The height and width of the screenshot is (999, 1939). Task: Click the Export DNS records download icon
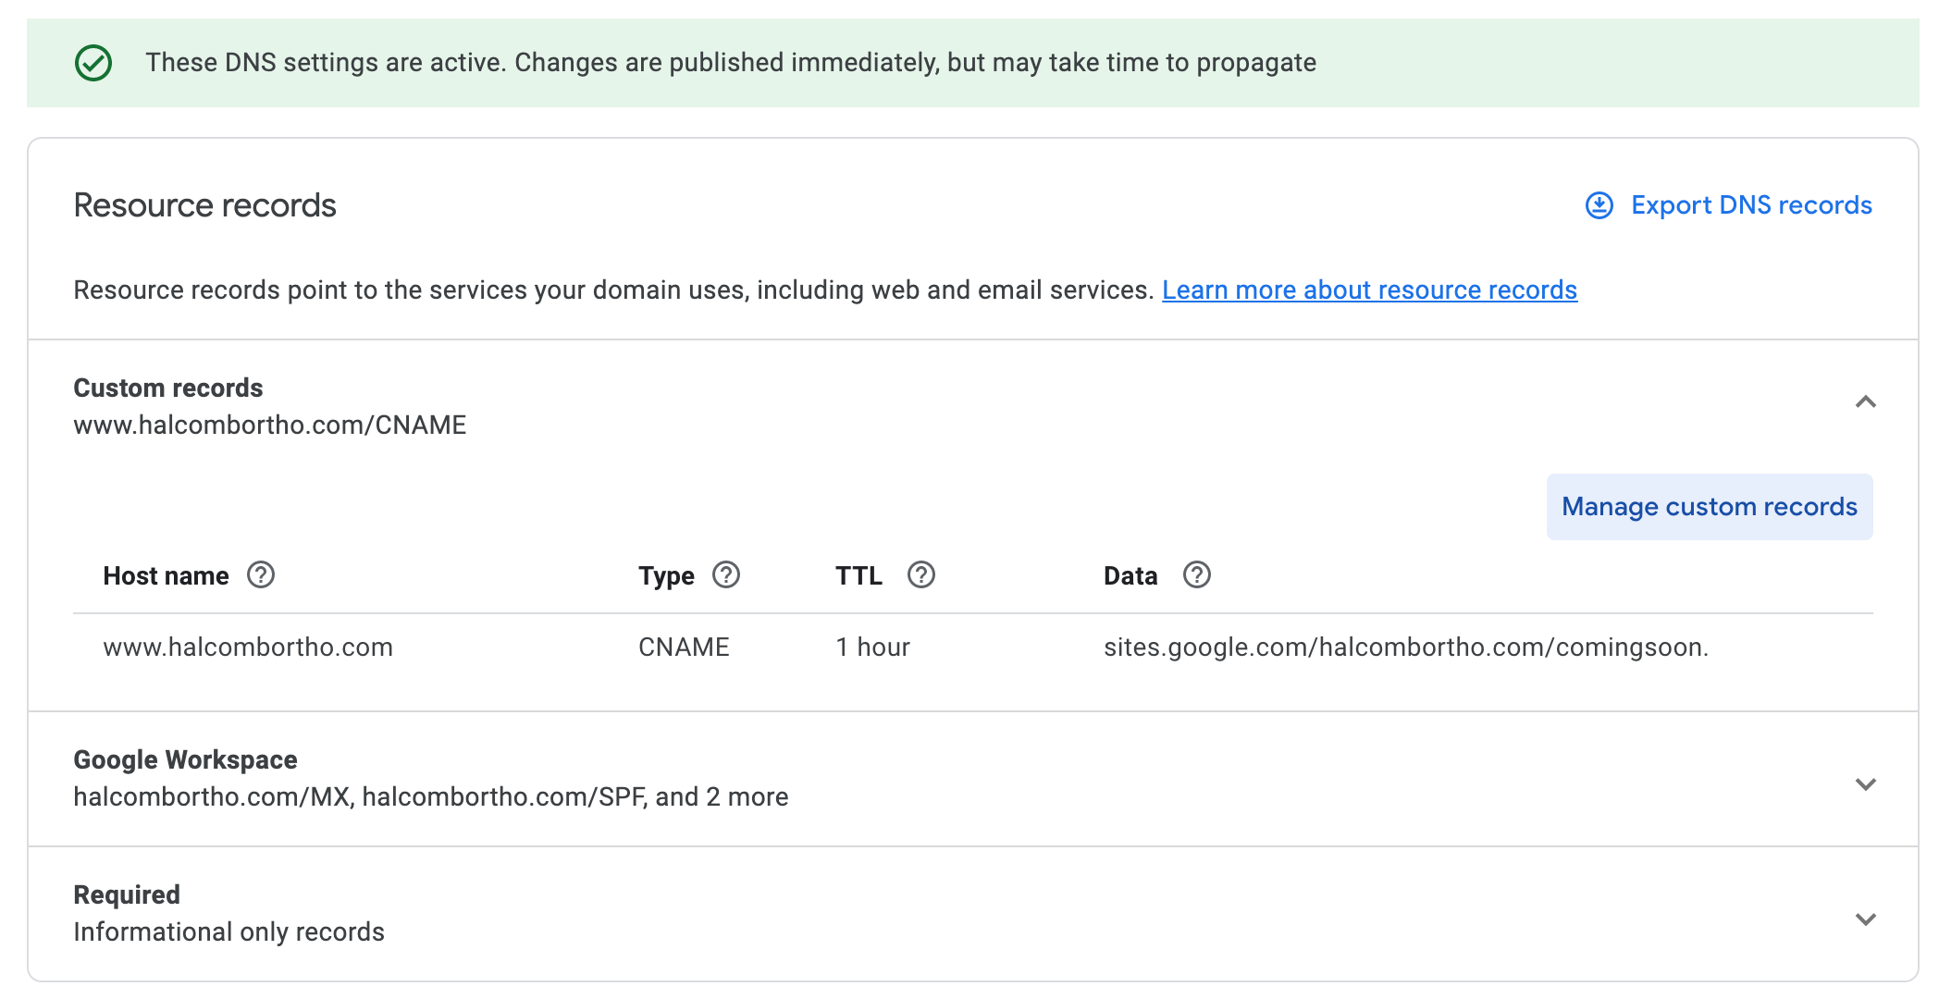pyautogui.click(x=1599, y=205)
